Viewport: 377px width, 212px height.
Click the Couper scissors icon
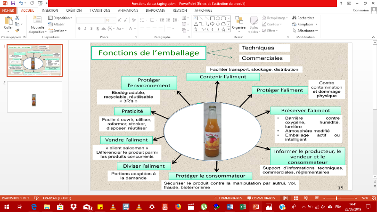coord(17,18)
